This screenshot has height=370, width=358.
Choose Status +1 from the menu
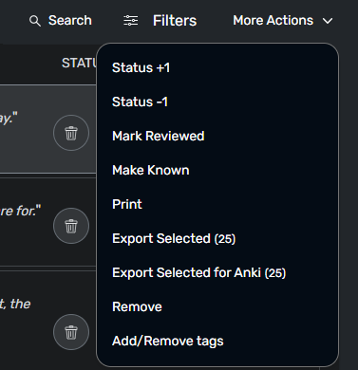pyautogui.click(x=141, y=67)
